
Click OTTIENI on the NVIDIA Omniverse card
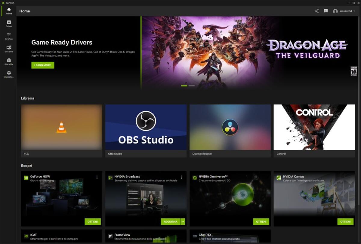coord(261,221)
